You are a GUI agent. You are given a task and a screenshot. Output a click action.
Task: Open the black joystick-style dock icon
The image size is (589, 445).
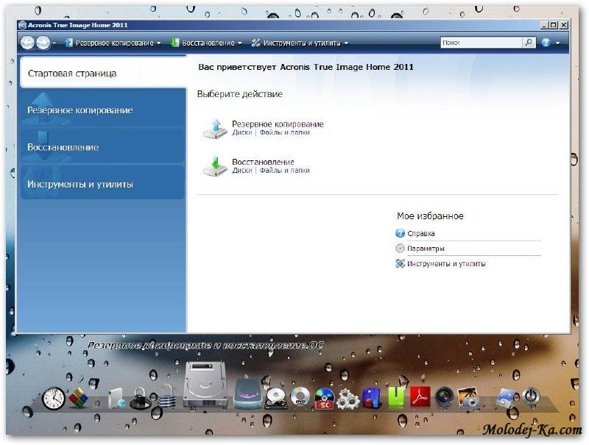[x=140, y=399]
